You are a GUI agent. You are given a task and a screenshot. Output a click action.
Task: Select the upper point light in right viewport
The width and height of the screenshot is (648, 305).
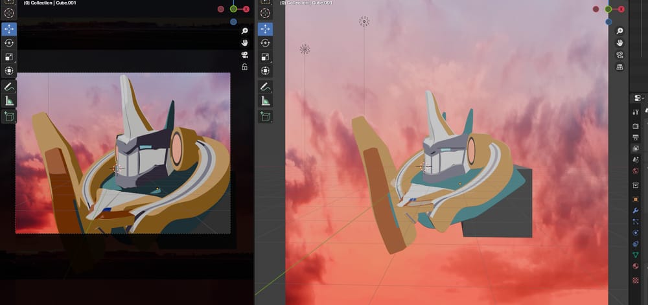pyautogui.click(x=364, y=21)
